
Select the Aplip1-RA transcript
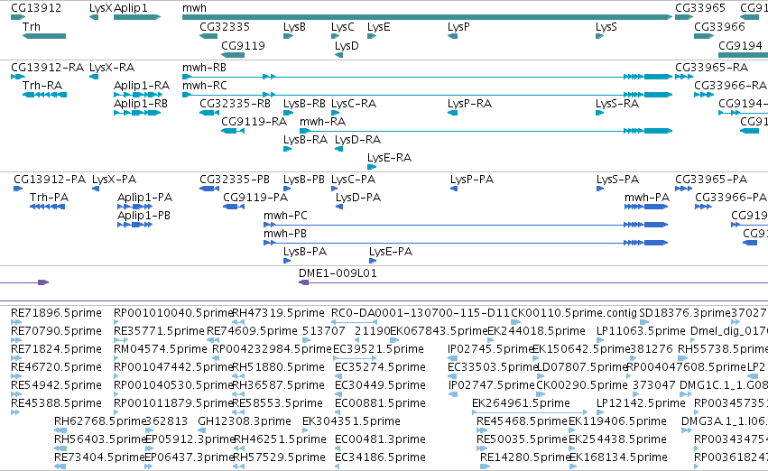tap(138, 95)
